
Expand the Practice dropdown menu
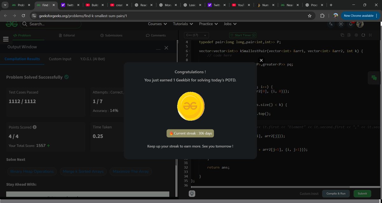(x=208, y=24)
